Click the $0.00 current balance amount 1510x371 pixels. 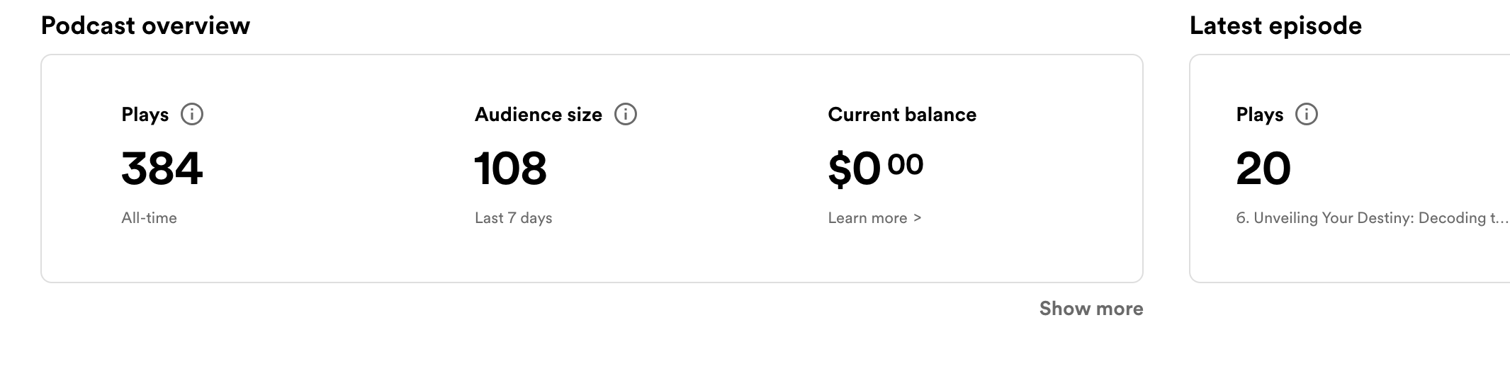point(875,169)
